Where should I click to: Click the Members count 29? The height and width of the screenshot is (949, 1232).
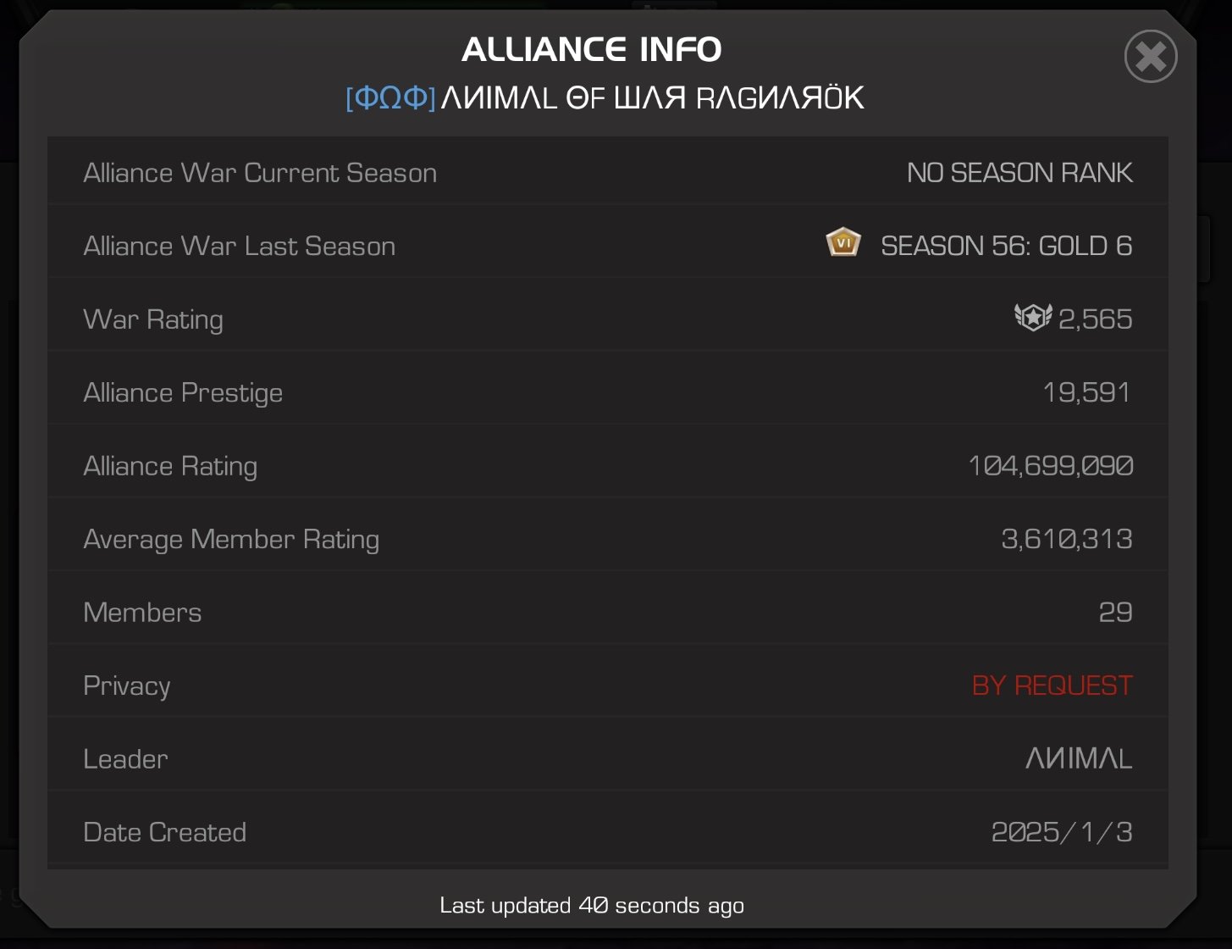pyautogui.click(x=1115, y=613)
